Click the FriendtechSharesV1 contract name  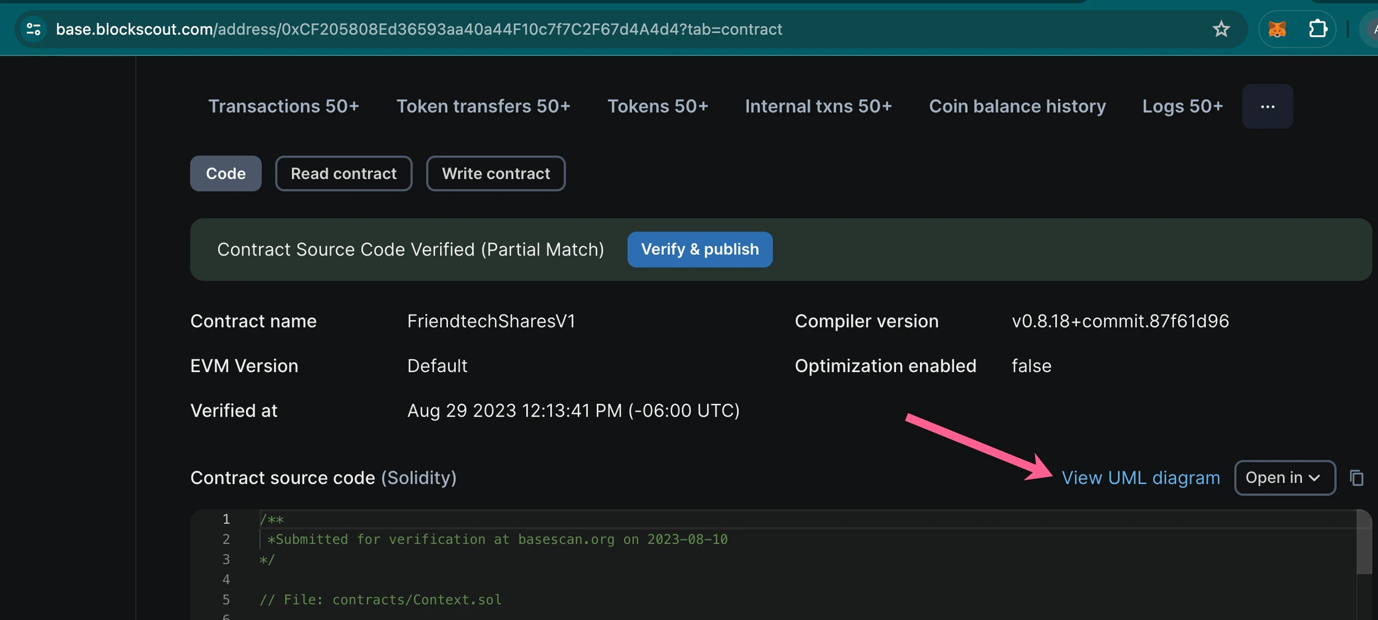click(491, 321)
